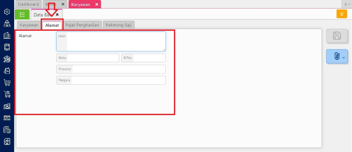
Task: Open the Pajak Penghasilan tab
Action: [82, 25]
